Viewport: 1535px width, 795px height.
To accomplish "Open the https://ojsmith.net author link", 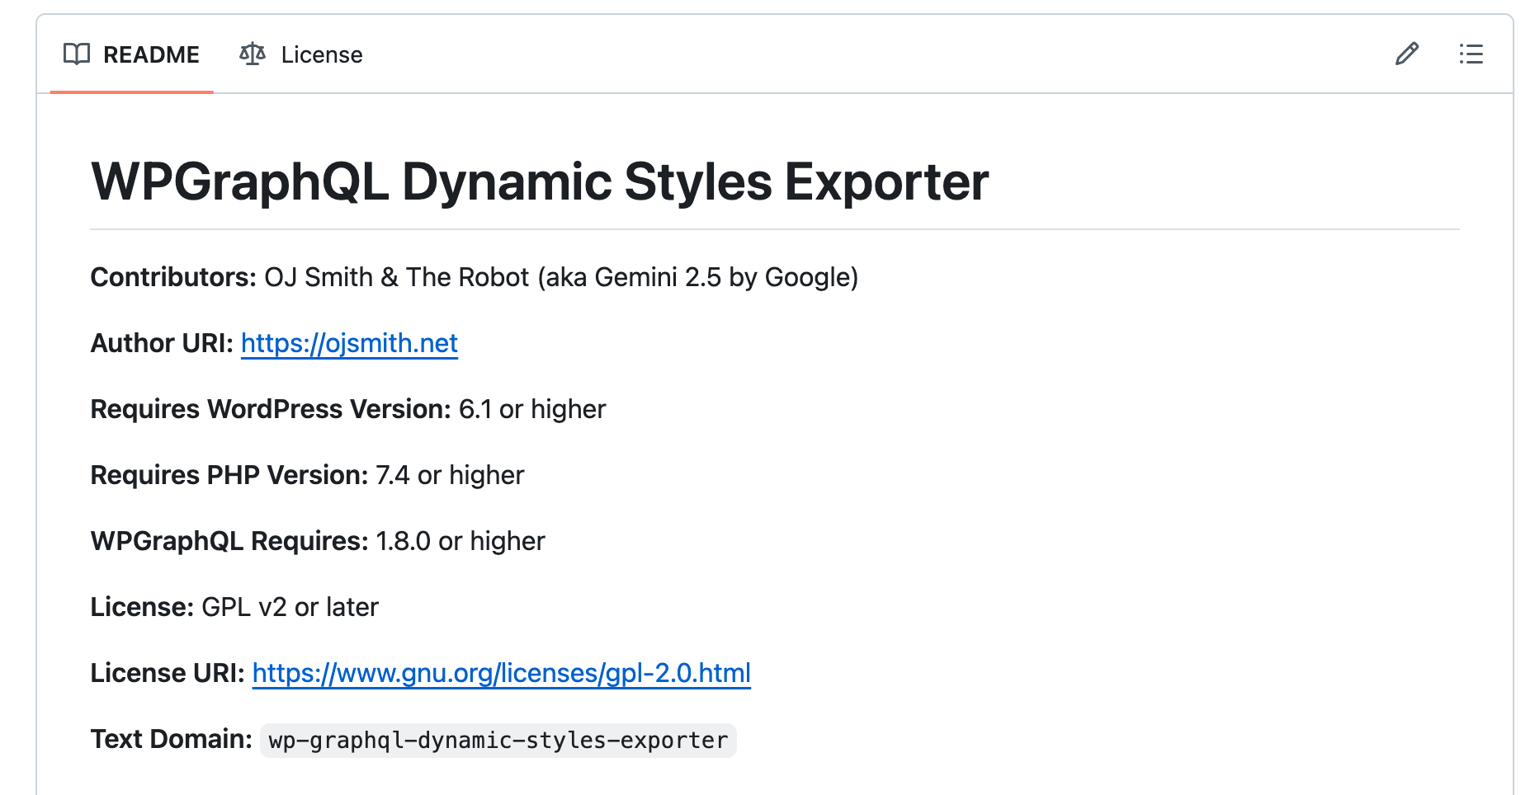I will [348, 343].
